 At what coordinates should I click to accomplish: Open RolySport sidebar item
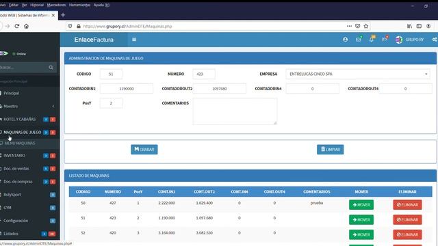coord(28,195)
